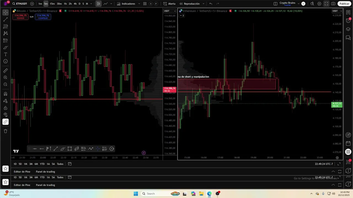
Task: Open the Windows Start menu
Action: pos(136,194)
